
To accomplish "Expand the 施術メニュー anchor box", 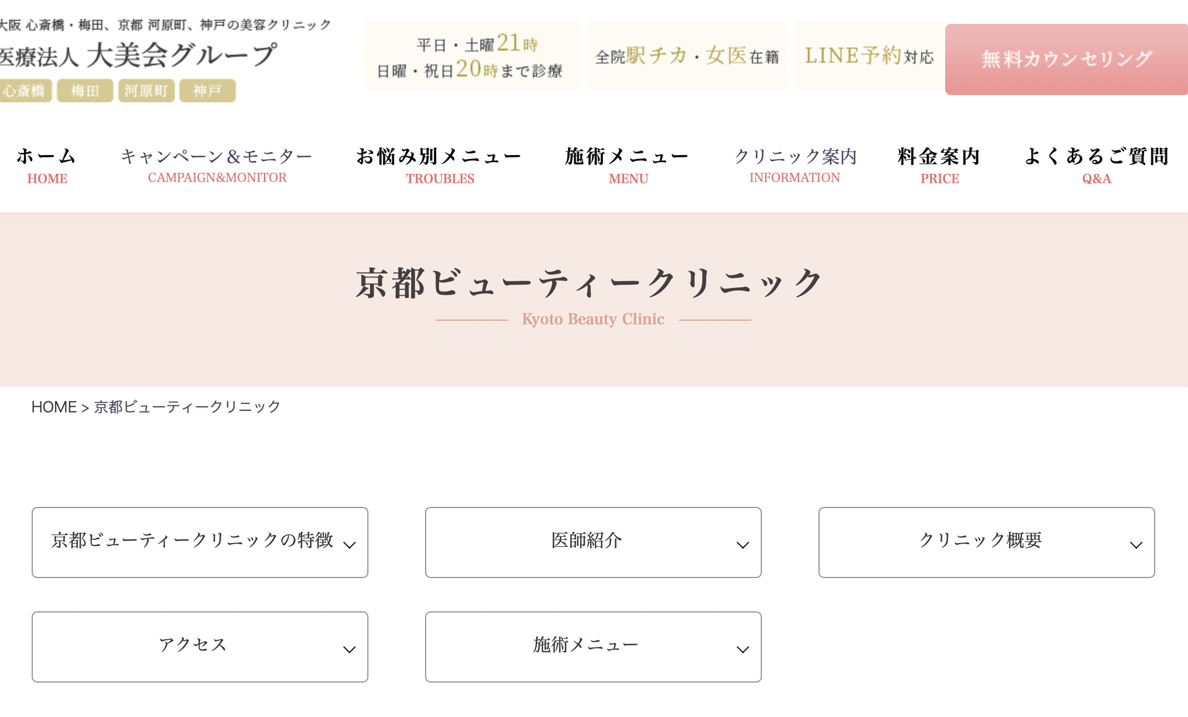I will (593, 646).
